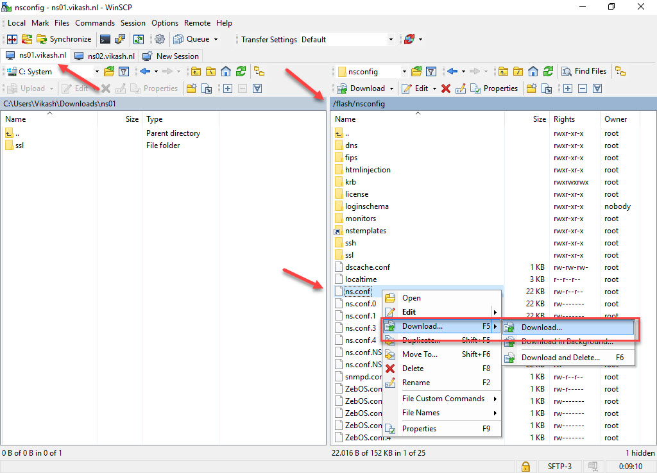The width and height of the screenshot is (657, 473).
Task: Go to parent directory in remote panel
Action: [503, 72]
